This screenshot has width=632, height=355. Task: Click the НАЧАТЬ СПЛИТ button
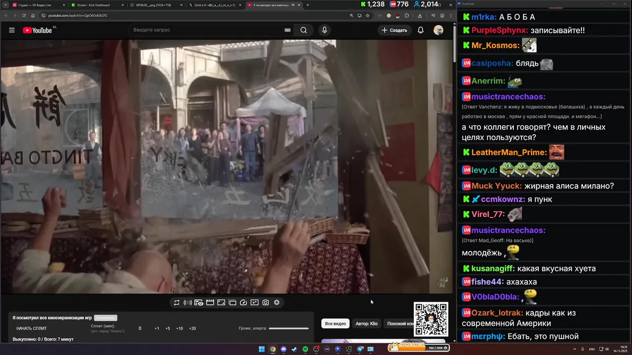(32, 328)
